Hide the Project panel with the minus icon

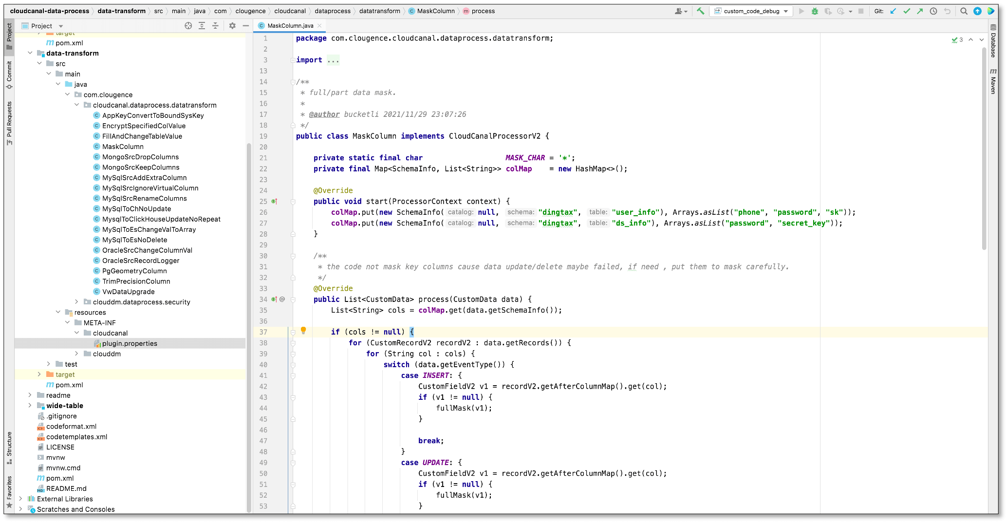tap(246, 26)
